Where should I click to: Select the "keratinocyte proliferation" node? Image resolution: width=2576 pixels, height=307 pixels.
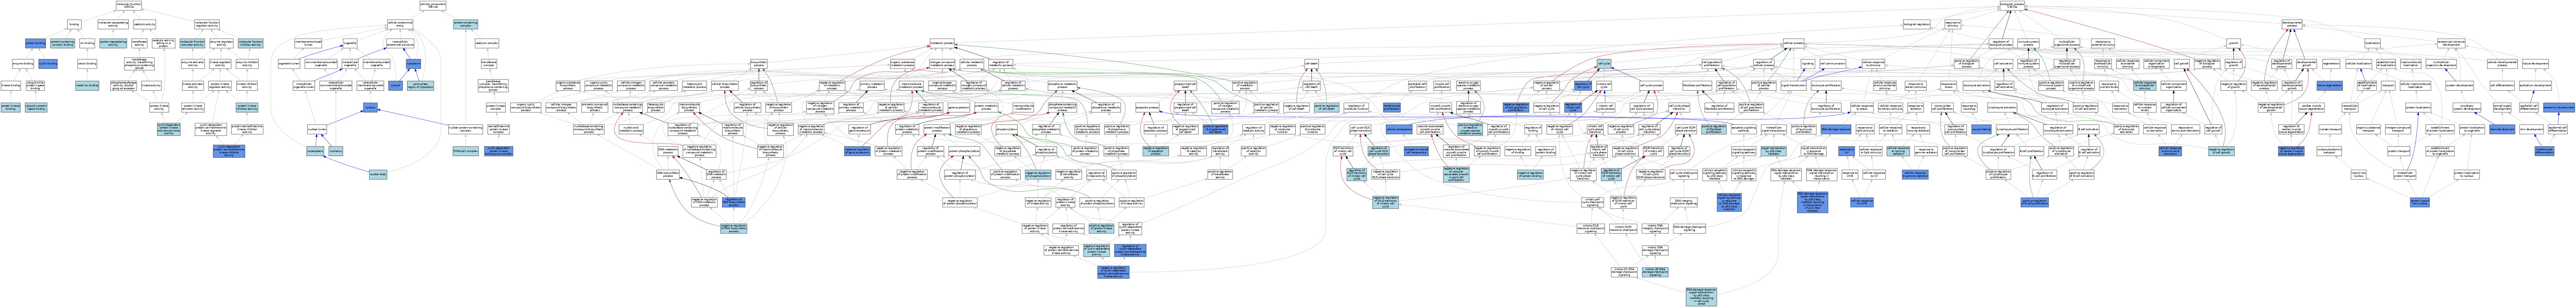[1392, 107]
